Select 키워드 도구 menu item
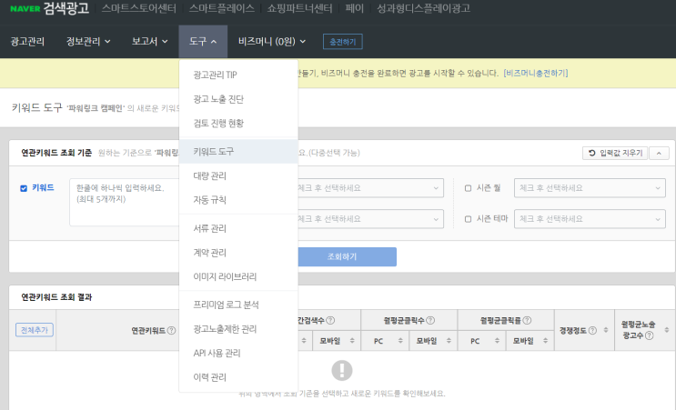The image size is (676, 410). click(238, 152)
